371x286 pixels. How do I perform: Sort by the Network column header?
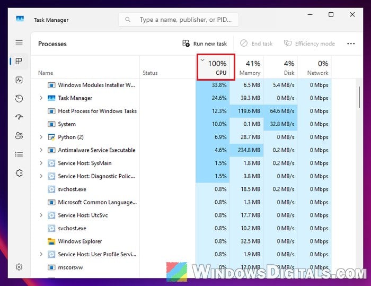point(314,67)
